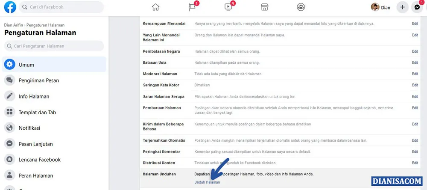Click the Terjemahkan Otomatis row label
Screen dimensions: 427x190
pyautogui.click(x=164, y=140)
